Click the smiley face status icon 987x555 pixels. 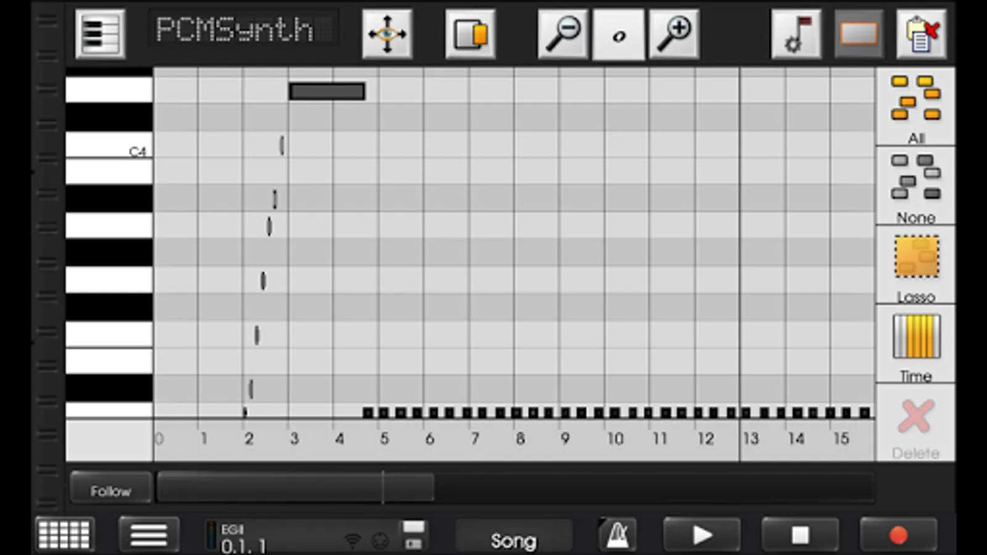click(x=381, y=541)
